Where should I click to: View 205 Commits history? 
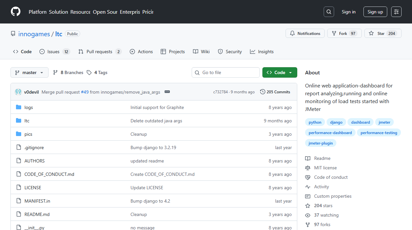(x=275, y=92)
